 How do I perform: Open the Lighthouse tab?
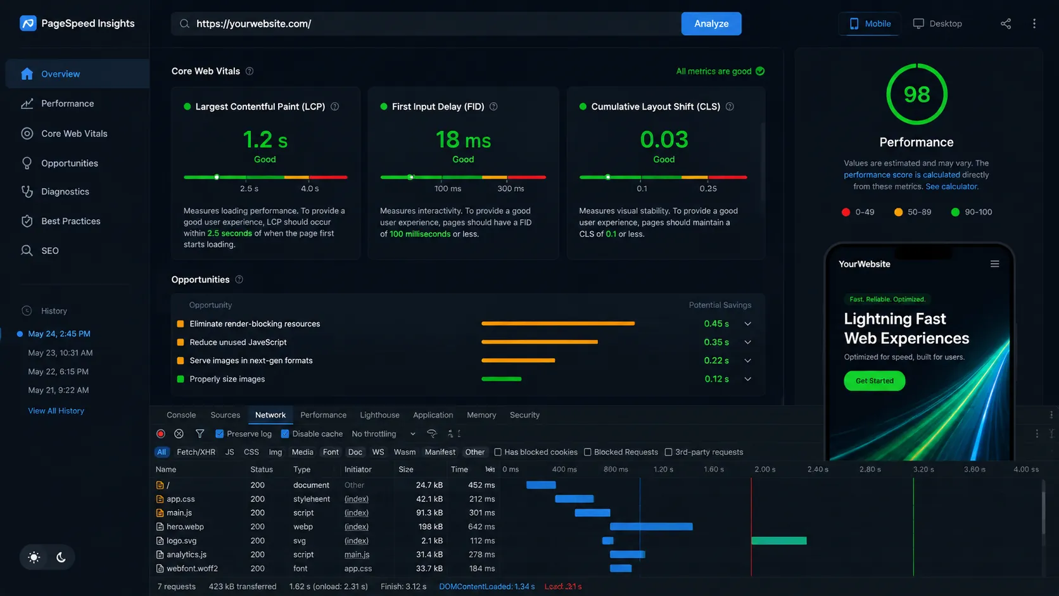click(379, 415)
